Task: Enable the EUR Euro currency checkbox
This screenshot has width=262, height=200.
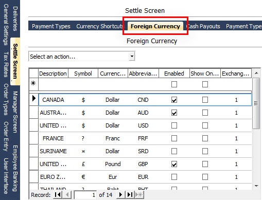Action: [x=174, y=177]
